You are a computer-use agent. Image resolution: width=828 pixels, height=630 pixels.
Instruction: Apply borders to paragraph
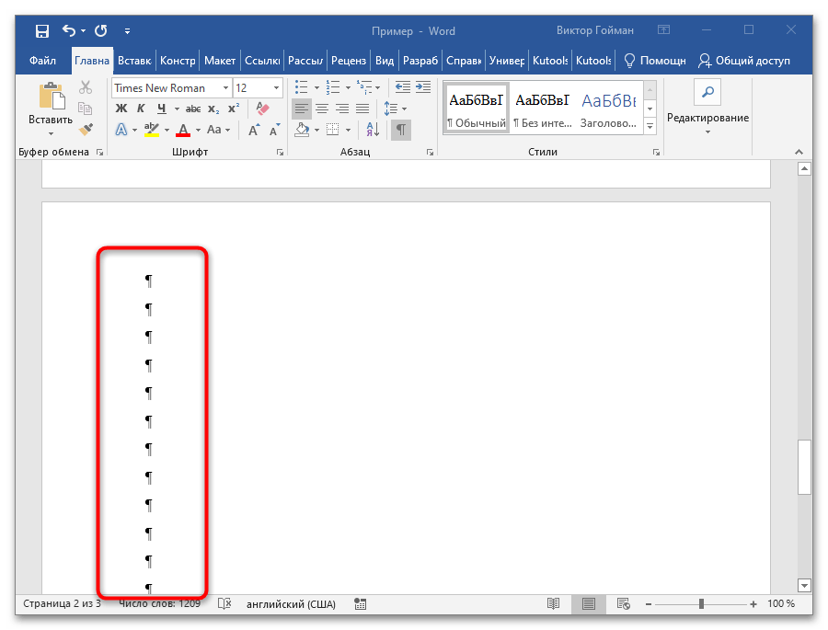333,130
